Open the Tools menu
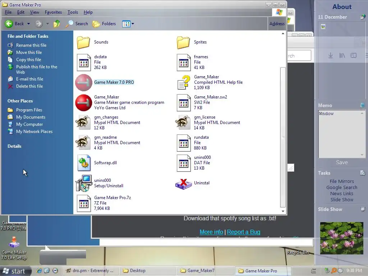Image resolution: width=368 pixels, height=276 pixels. 73,12
